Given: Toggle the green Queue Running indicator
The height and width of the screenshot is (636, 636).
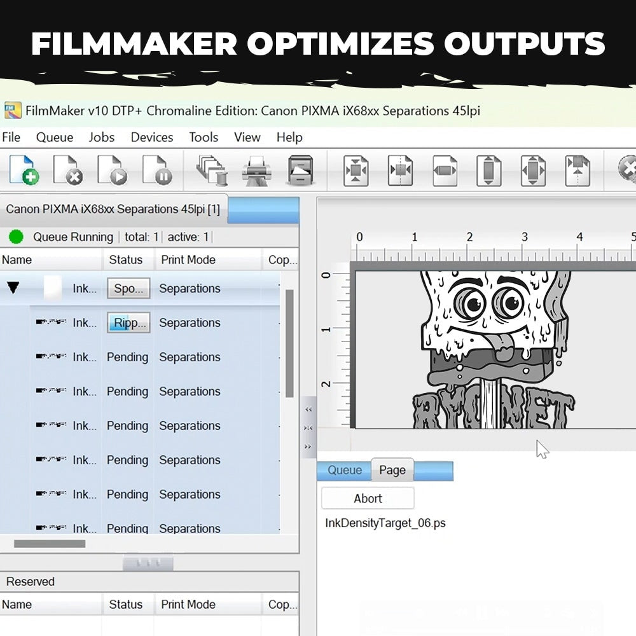Looking at the screenshot, I should pyautogui.click(x=16, y=236).
